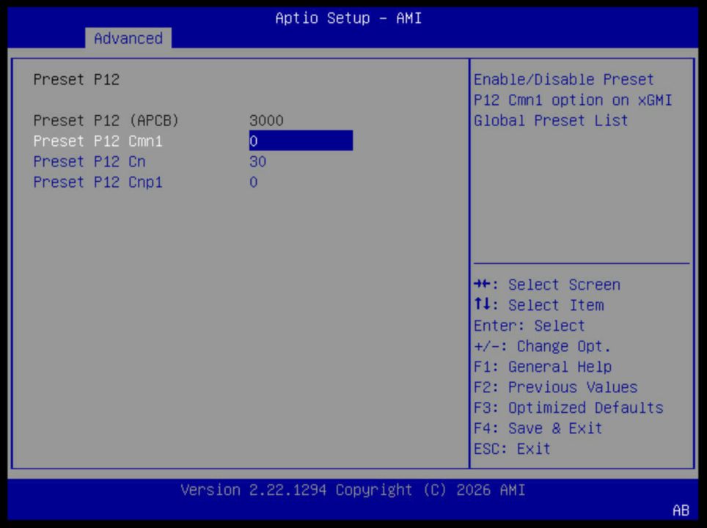Click the Enter: Select hint
The image size is (707, 528).
coord(530,326)
